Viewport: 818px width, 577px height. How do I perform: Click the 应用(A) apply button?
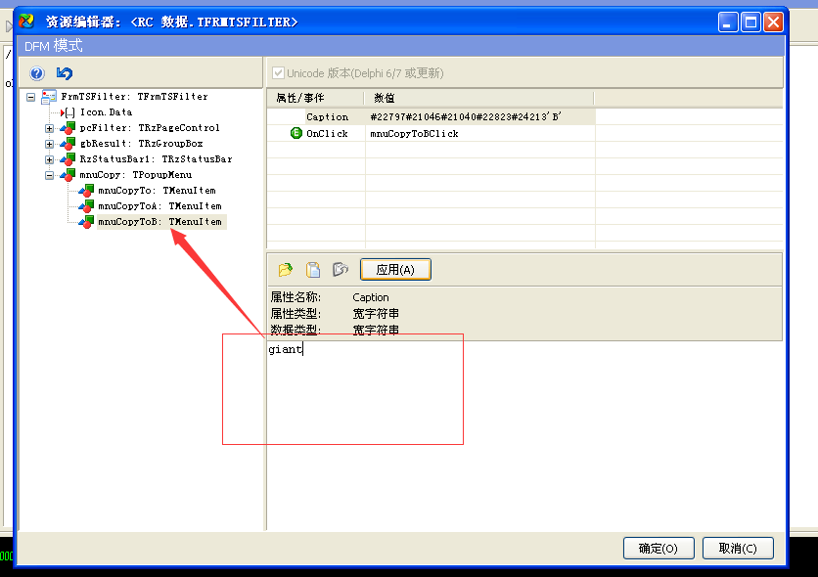(395, 270)
